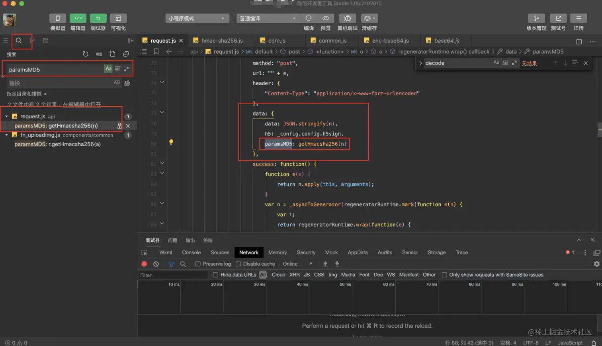The height and width of the screenshot is (346, 602).
Task: Click the replace input field
Action: tap(60, 83)
